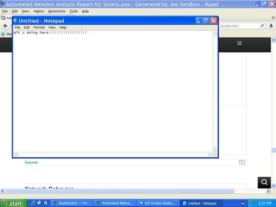The image size is (276, 207).
Task: Open Mypal Bookmarks menu
Action: click(57, 11)
